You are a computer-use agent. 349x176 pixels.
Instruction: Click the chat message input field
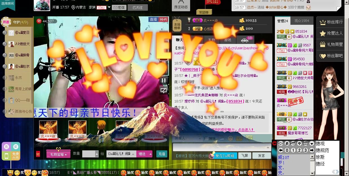(222, 147)
